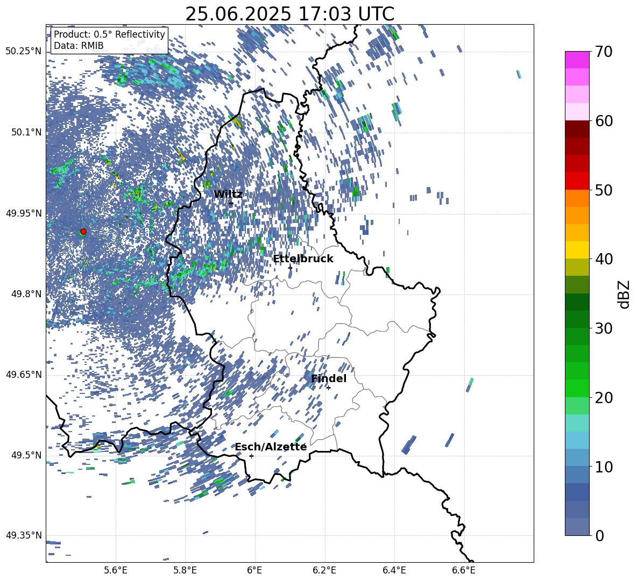Image resolution: width=637 pixels, height=581 pixels.
Task: Click the colorbar tick label 60
Action: click(x=604, y=121)
